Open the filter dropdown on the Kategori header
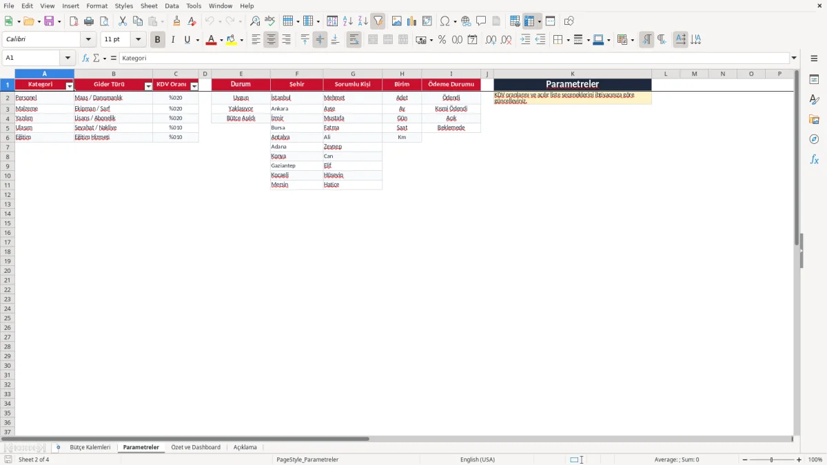The height and width of the screenshot is (465, 827). tap(69, 86)
